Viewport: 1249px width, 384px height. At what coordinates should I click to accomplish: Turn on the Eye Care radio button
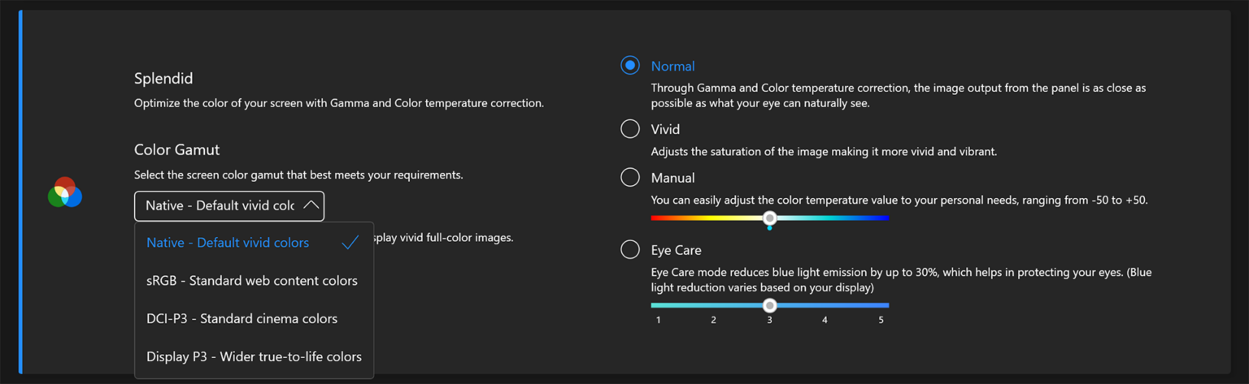[630, 249]
